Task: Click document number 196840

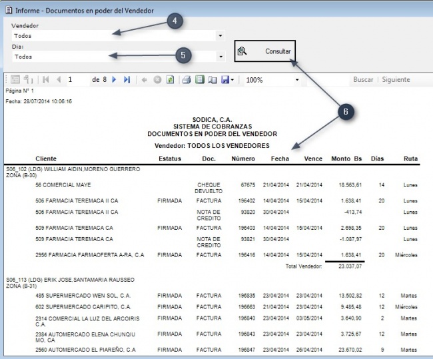Action: [246, 318]
